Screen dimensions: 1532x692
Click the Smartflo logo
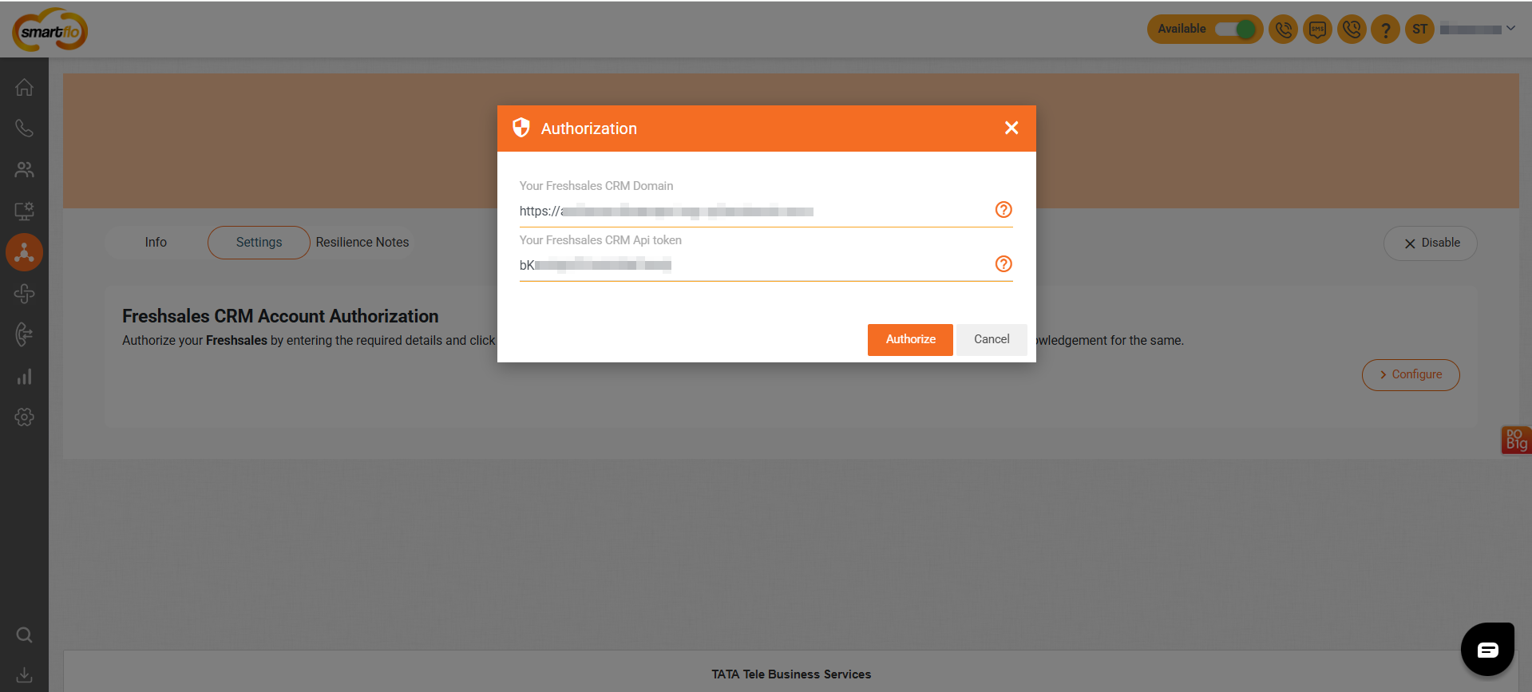49,30
